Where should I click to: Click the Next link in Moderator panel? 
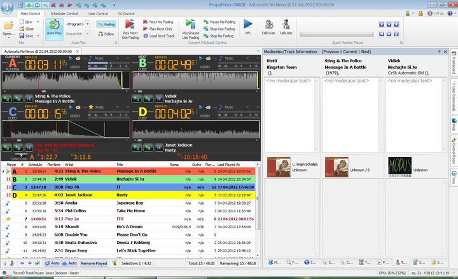point(365,51)
